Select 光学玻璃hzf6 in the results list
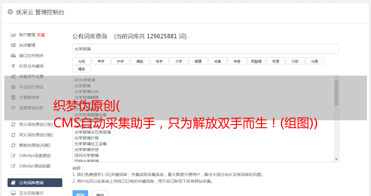Viewport: 371px width, 196px height. pyautogui.click(x=86, y=92)
